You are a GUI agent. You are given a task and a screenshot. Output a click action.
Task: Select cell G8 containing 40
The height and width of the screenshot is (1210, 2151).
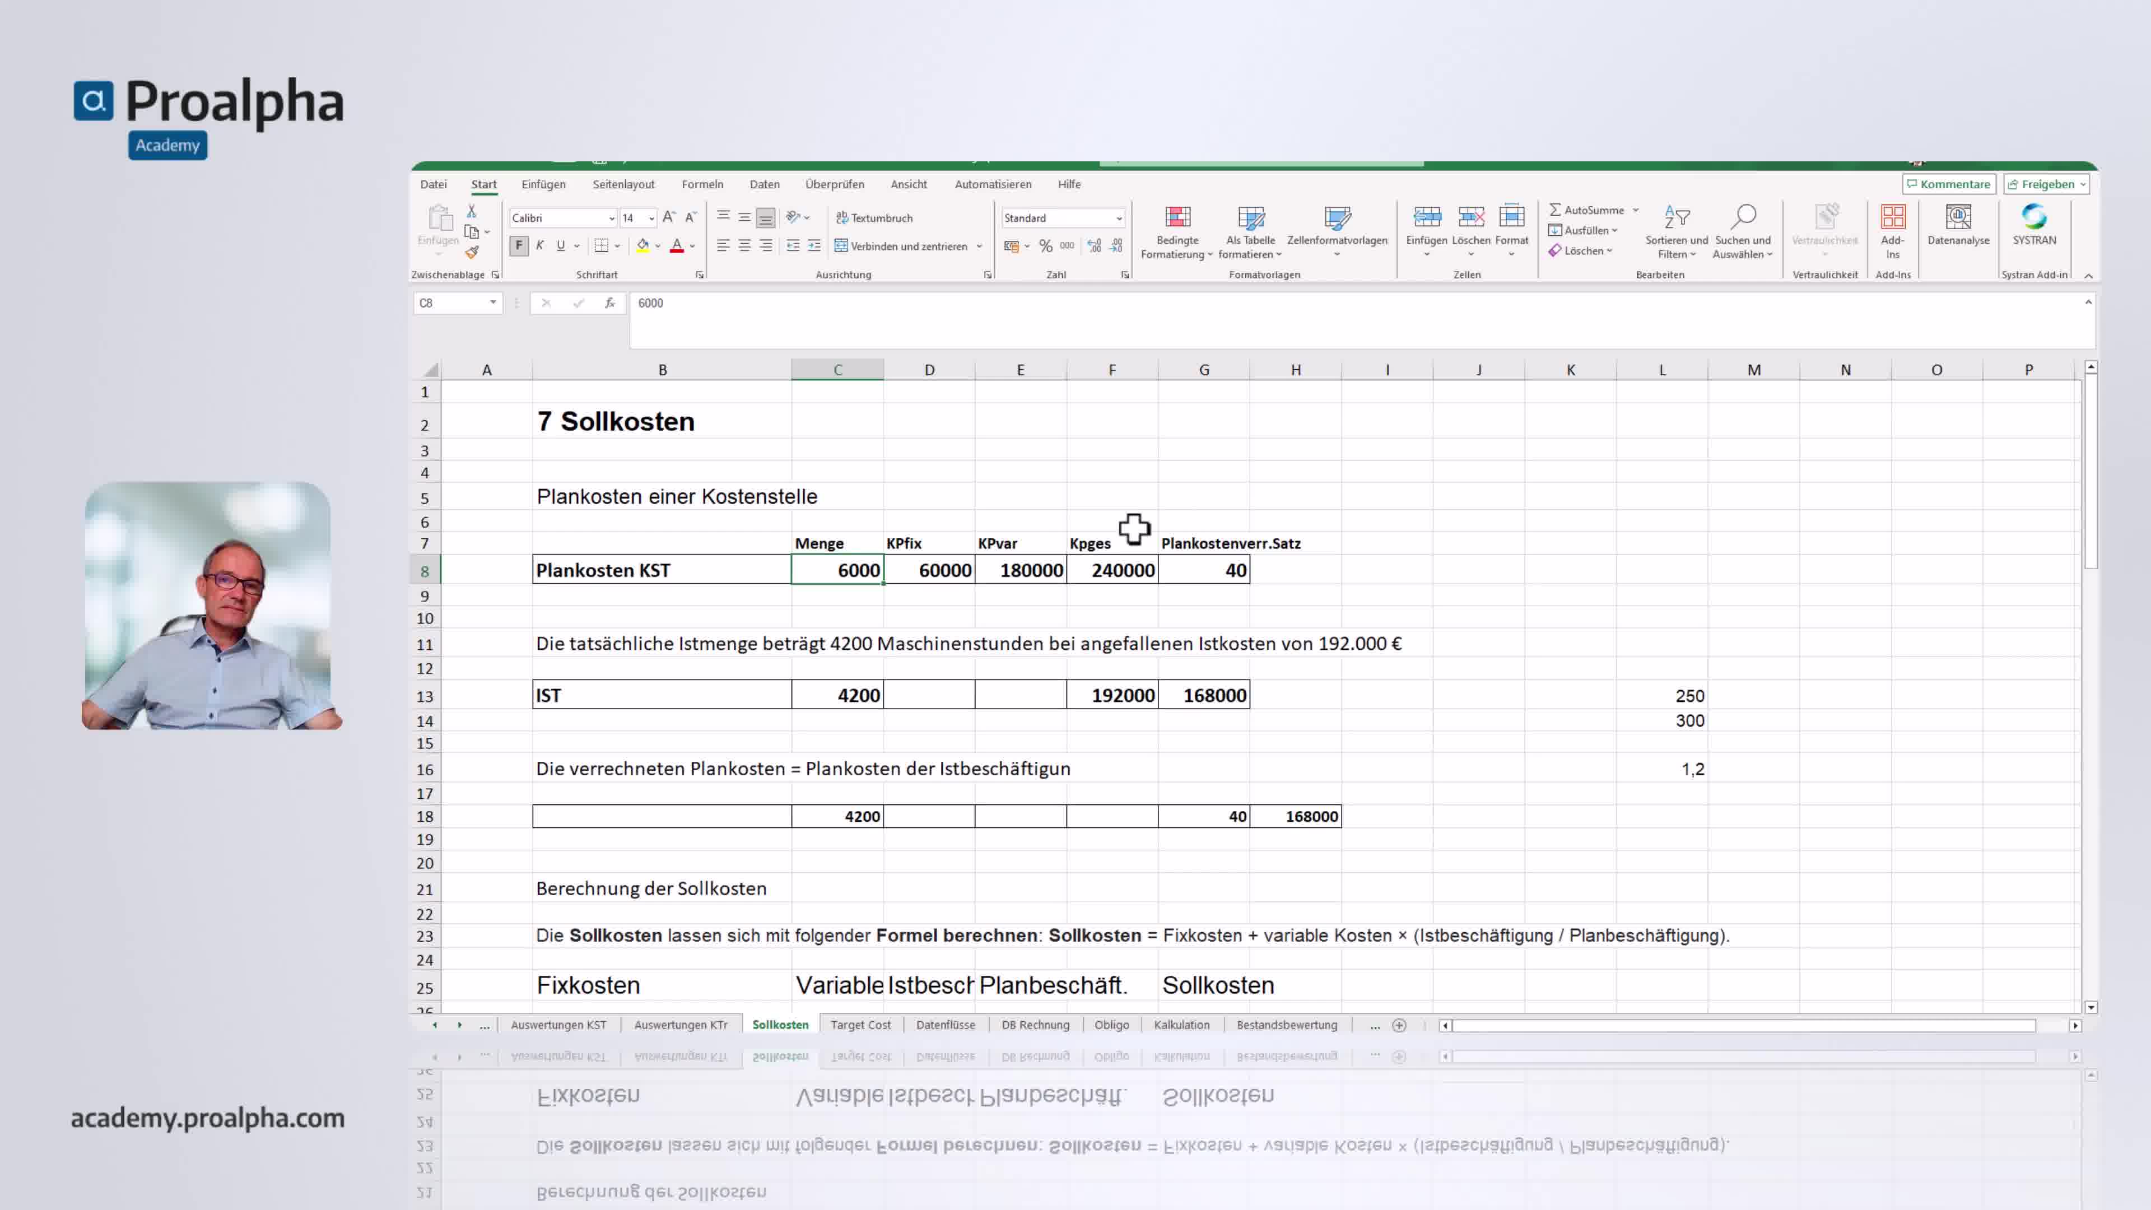point(1203,570)
